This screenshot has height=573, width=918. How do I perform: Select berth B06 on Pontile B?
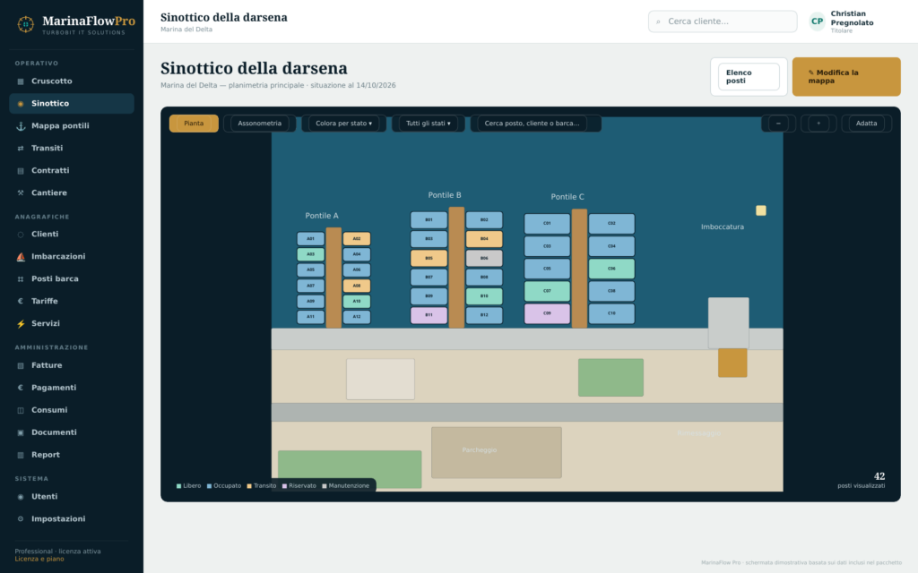[x=484, y=258]
